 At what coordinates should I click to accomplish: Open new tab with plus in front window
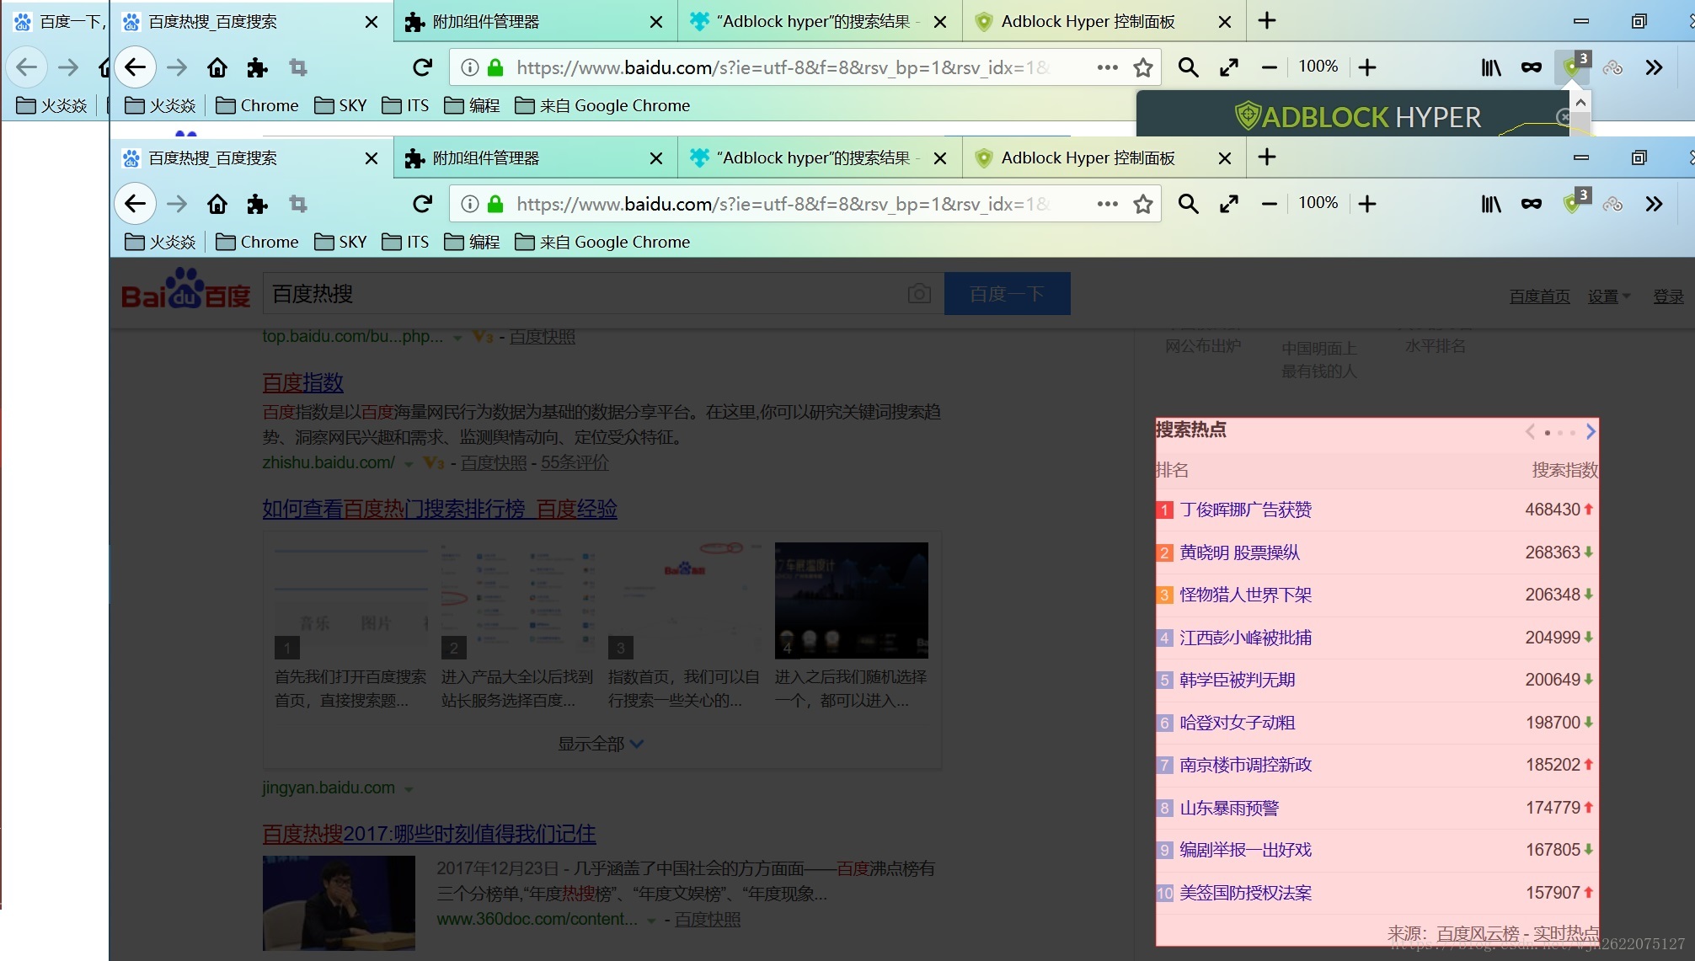pos(1267,157)
